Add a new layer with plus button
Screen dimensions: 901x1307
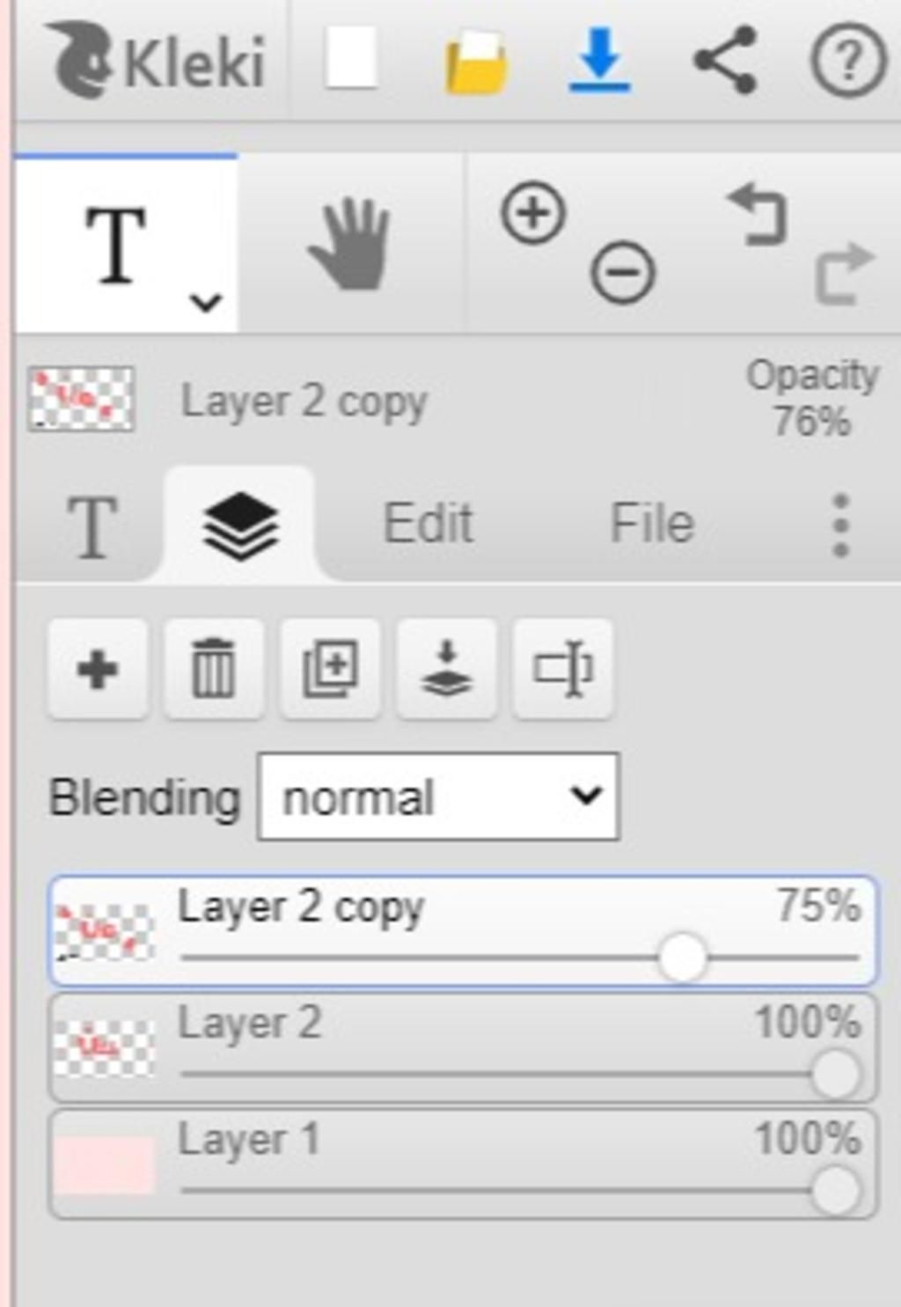(x=98, y=669)
